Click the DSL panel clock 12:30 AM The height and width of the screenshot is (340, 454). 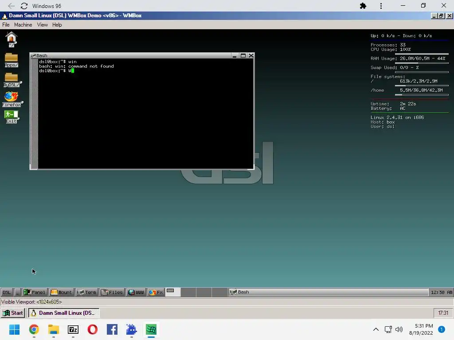click(441, 292)
